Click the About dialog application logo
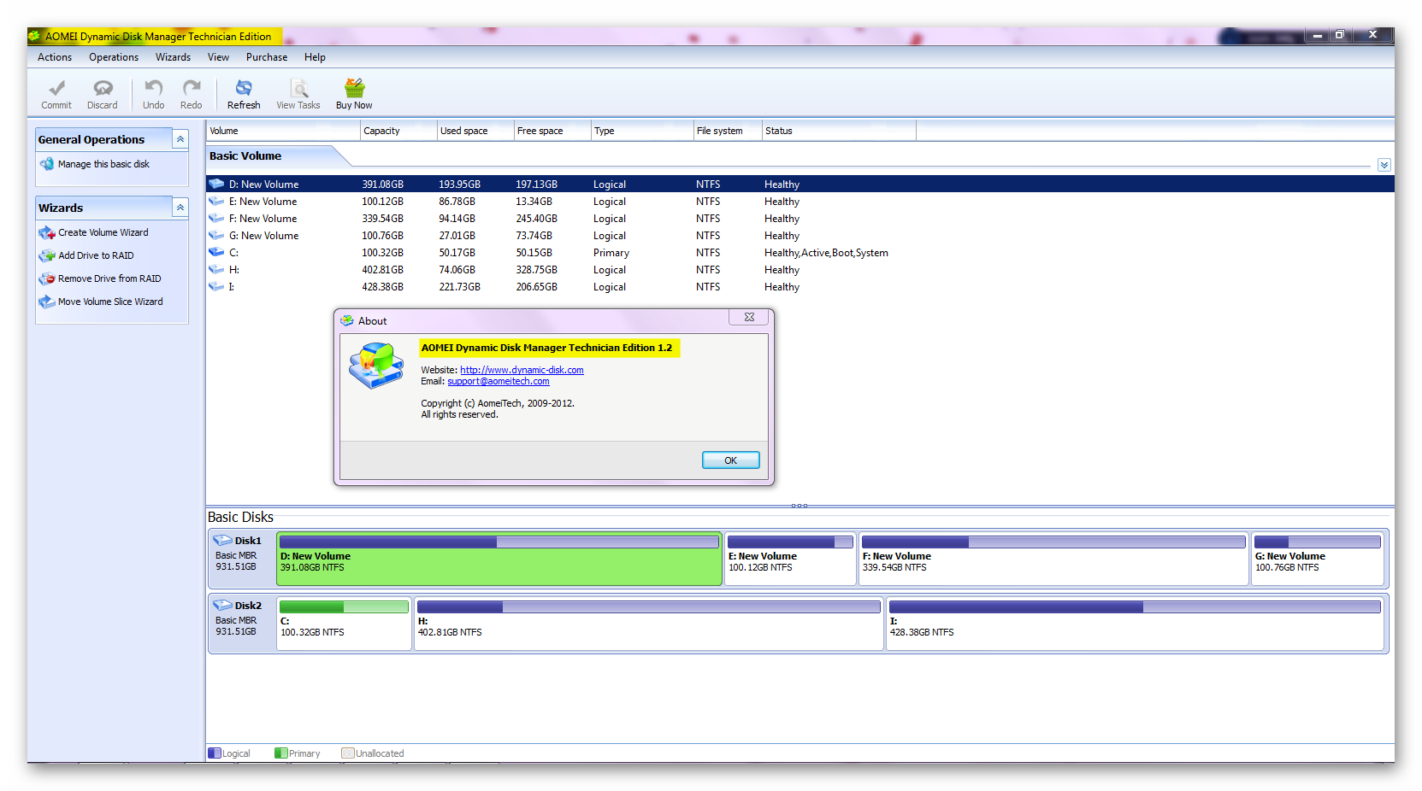This screenshot has height=791, width=1422. [376, 366]
